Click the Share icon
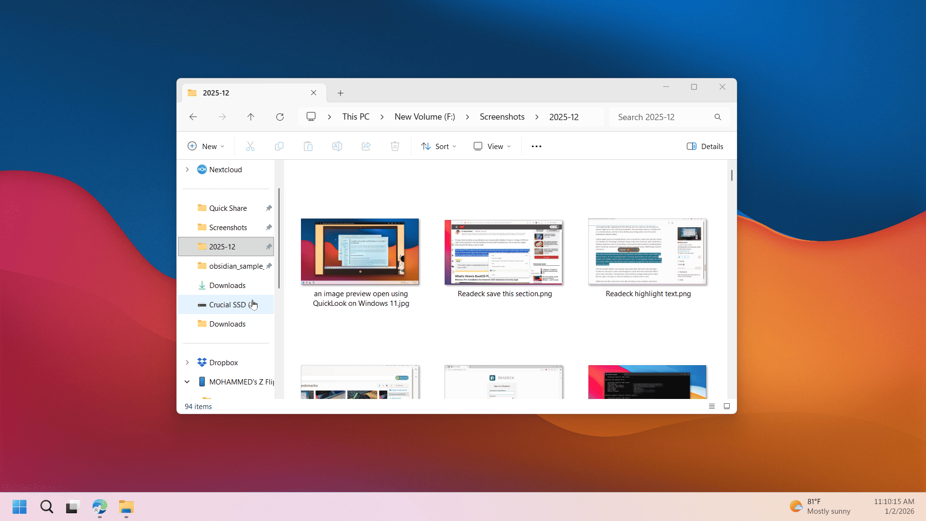The height and width of the screenshot is (521, 926). [366, 146]
